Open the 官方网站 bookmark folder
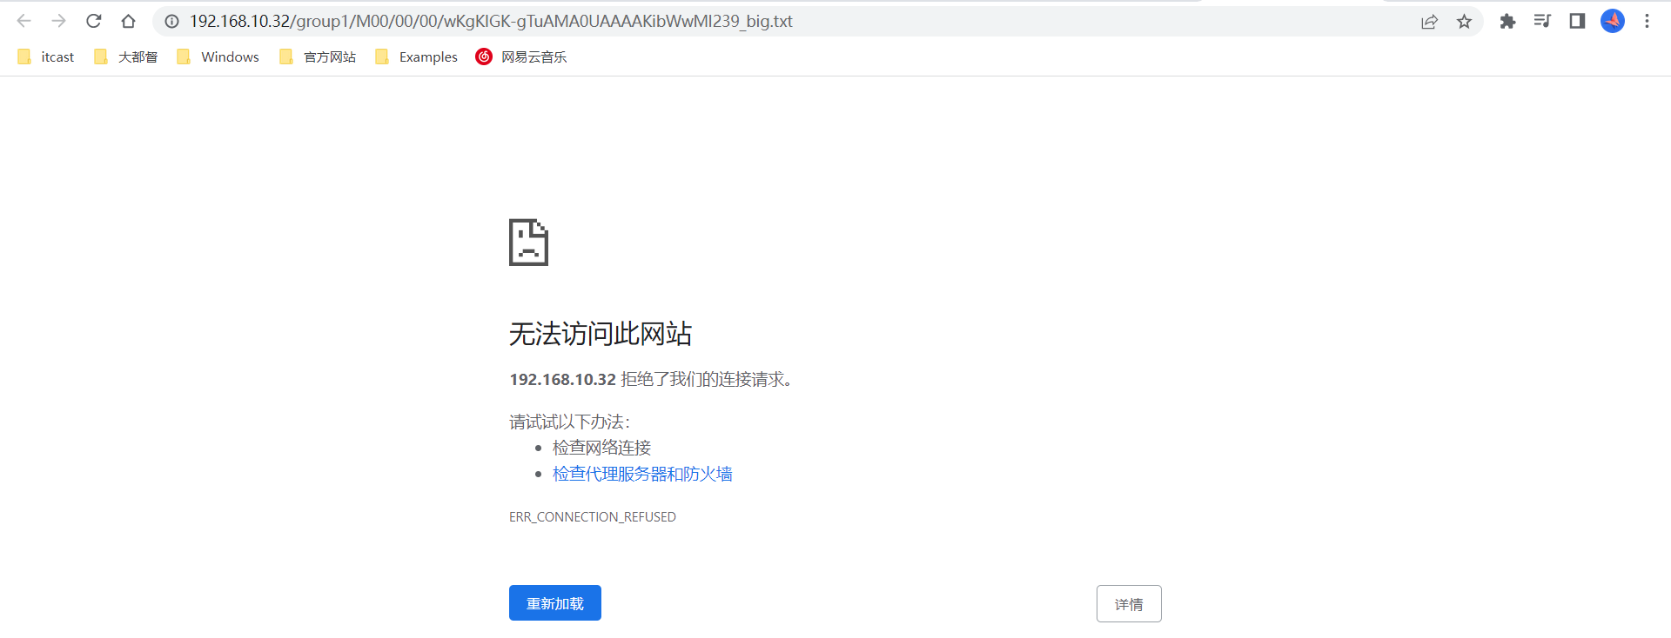The image size is (1671, 638). (x=318, y=56)
